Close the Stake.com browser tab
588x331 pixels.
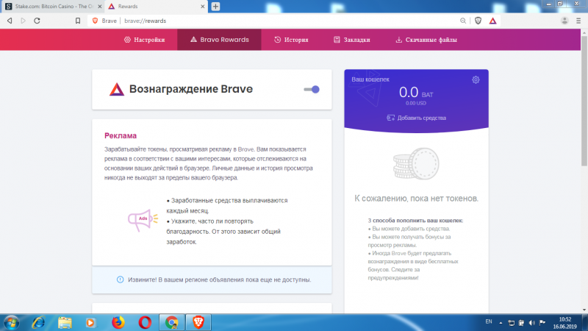(x=100, y=7)
